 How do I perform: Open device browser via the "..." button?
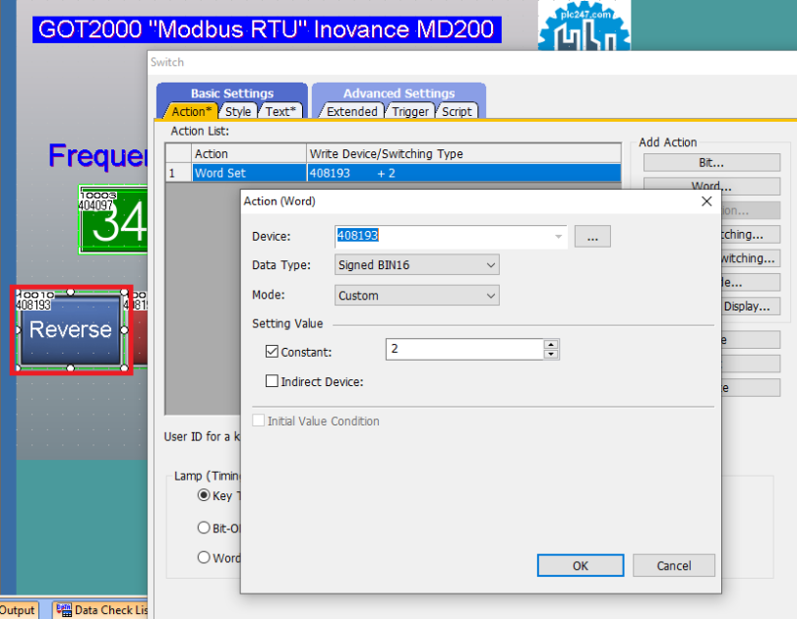pyautogui.click(x=591, y=236)
